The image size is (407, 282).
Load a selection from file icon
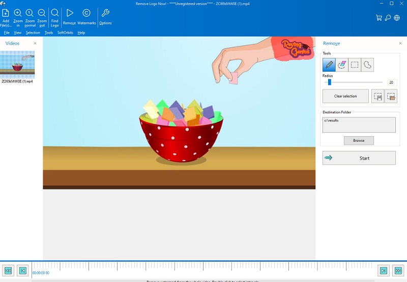coord(391,96)
